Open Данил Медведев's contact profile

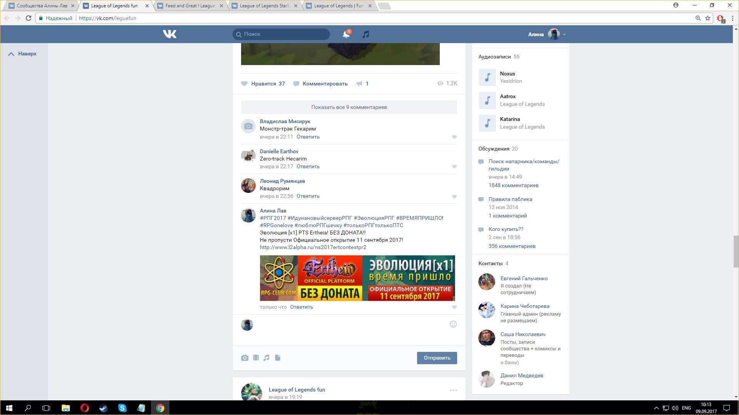(521, 376)
